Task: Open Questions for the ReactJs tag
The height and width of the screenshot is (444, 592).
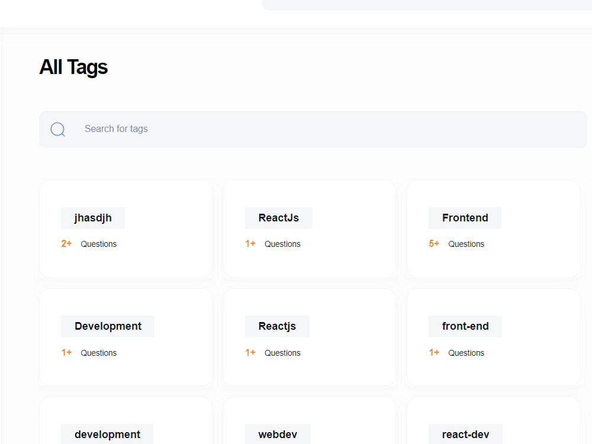Action: (282, 244)
